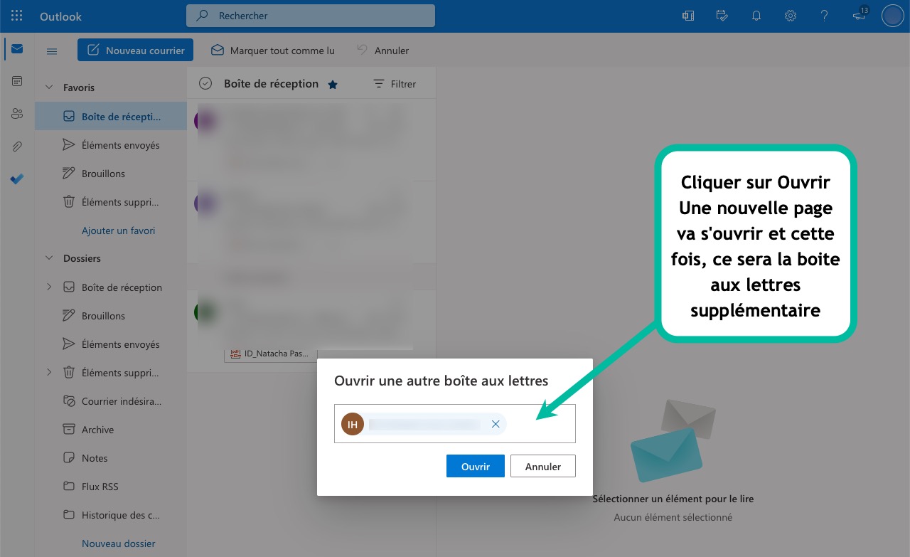Collapse the Favoris section
Screen dimensions: 910x557
pyautogui.click(x=49, y=87)
